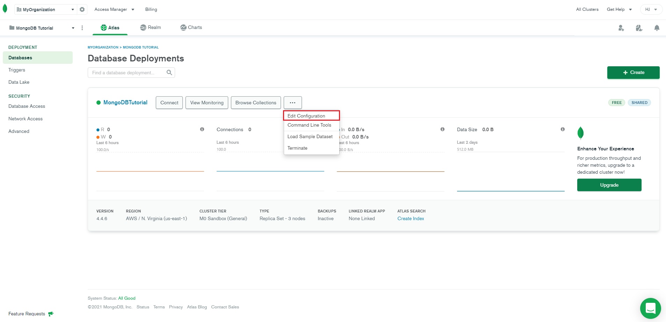Screen dimensions: 666x322
Task: Click the invite user icon
Action: pyautogui.click(x=621, y=28)
